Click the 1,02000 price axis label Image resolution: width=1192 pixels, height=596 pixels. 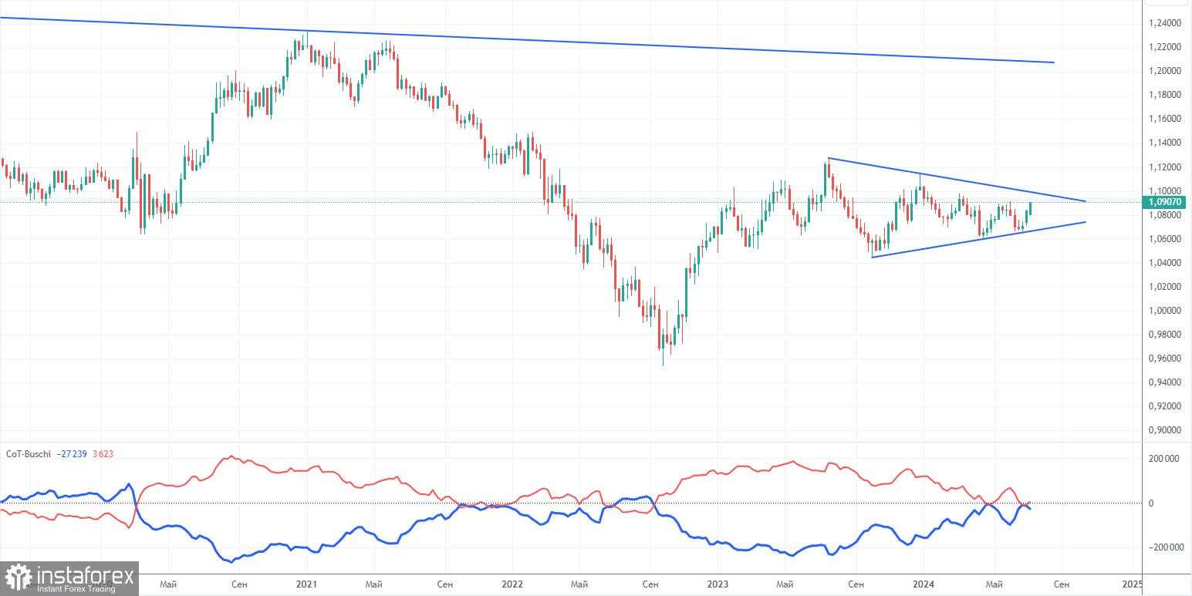click(x=1165, y=287)
